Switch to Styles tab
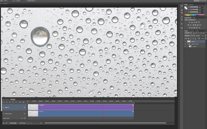Image resolution: width=207 pixels, height=129 pixels. [x=194, y=18]
